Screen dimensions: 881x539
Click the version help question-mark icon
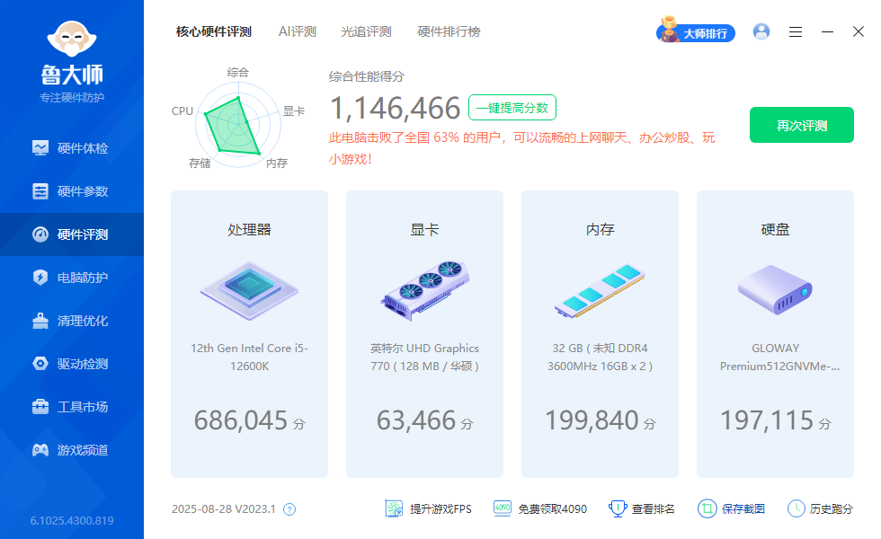tap(289, 509)
